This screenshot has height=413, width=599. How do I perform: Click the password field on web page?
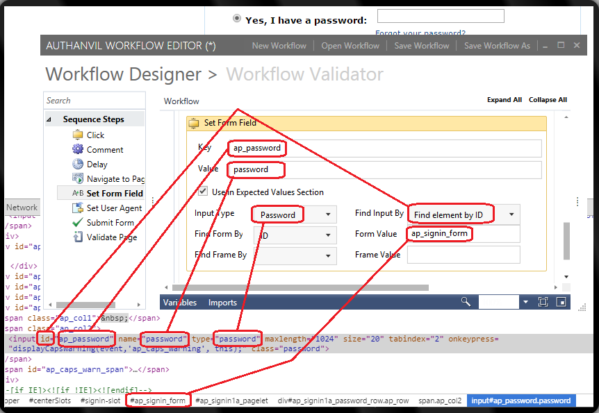click(441, 16)
